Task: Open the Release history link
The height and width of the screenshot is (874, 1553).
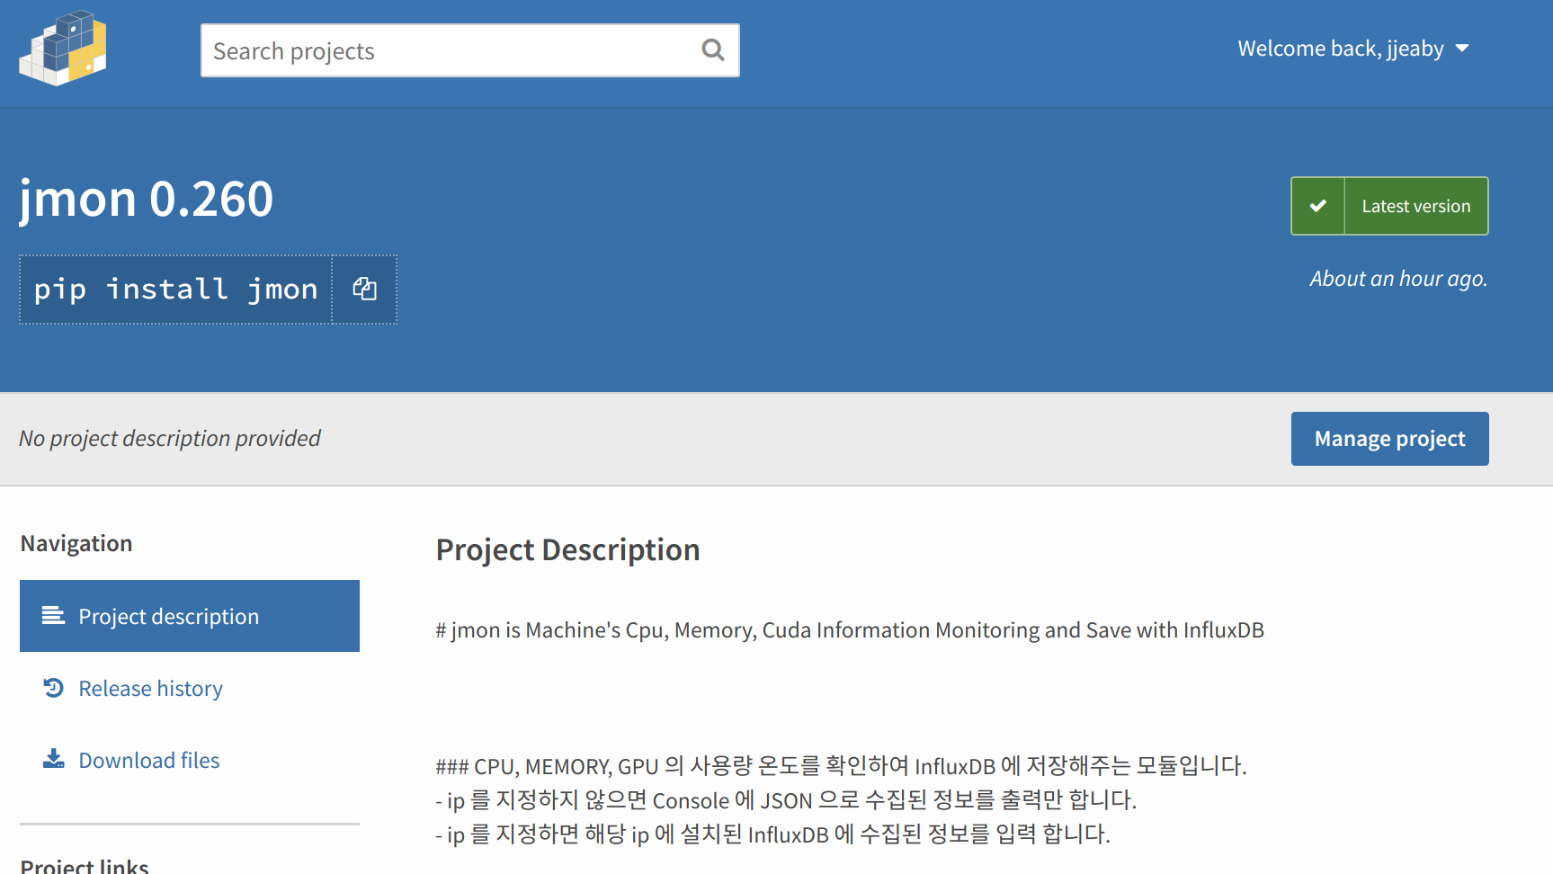Action: click(x=150, y=689)
